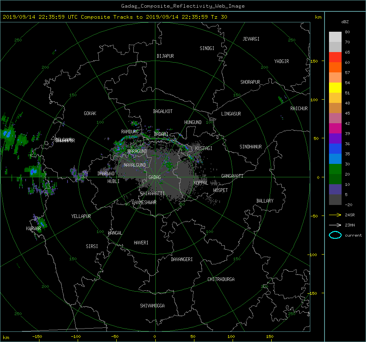The height and width of the screenshot is (342, 366).
Task: Click the BALLARY city label
Action: 265,201
